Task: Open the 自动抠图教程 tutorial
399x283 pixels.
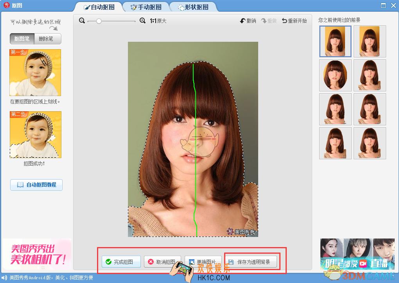Action: (36, 185)
